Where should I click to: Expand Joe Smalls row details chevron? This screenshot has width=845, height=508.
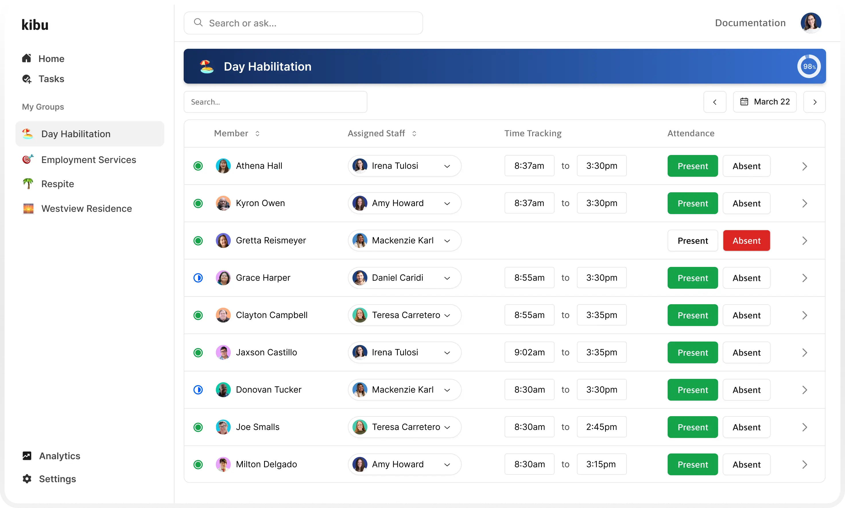805,427
